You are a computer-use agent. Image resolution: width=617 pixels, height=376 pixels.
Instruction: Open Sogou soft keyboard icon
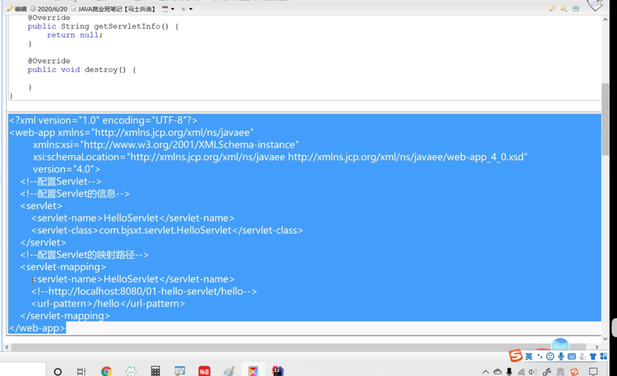coord(571,356)
